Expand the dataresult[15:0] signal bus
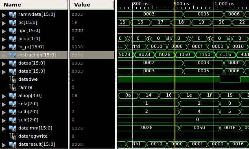The image size is (249, 149). click(4, 145)
